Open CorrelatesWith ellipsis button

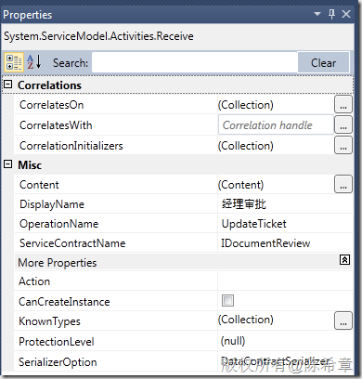pos(343,125)
